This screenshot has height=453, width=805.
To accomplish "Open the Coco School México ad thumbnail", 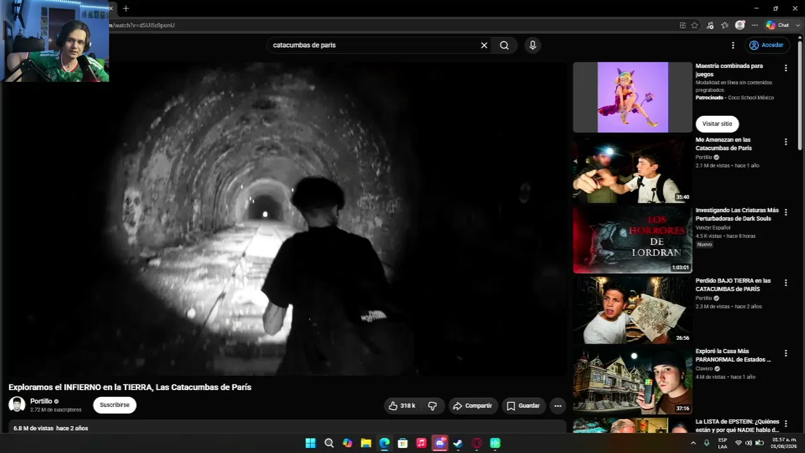I will (632, 97).
